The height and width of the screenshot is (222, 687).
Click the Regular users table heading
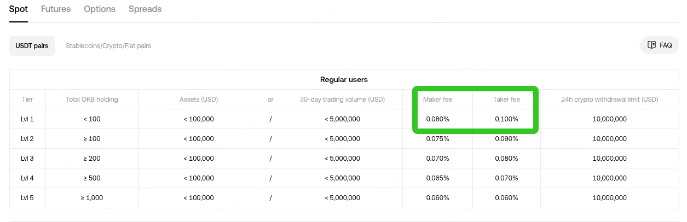point(344,79)
